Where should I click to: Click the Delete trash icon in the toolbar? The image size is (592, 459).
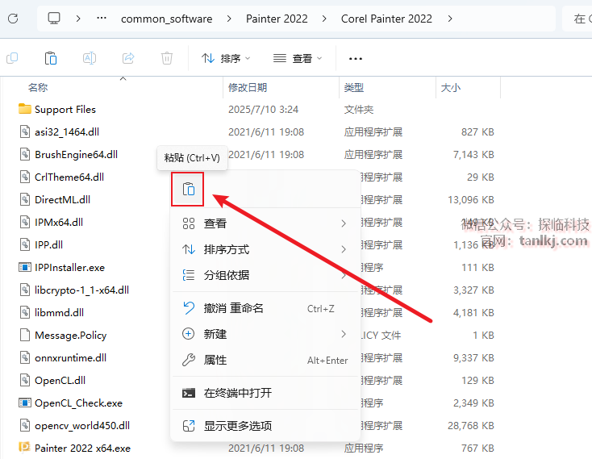[x=166, y=58]
